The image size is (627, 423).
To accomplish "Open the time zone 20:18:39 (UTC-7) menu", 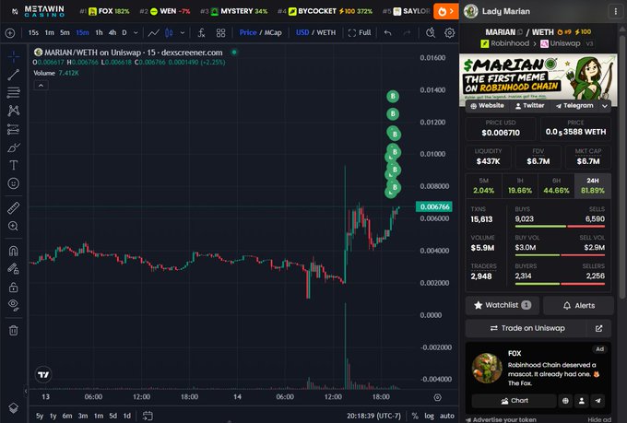I will tap(373, 416).
